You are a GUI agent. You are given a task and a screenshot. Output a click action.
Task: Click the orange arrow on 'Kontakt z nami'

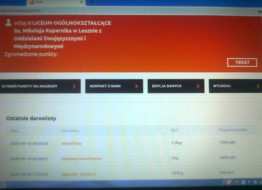pyautogui.click(x=136, y=86)
